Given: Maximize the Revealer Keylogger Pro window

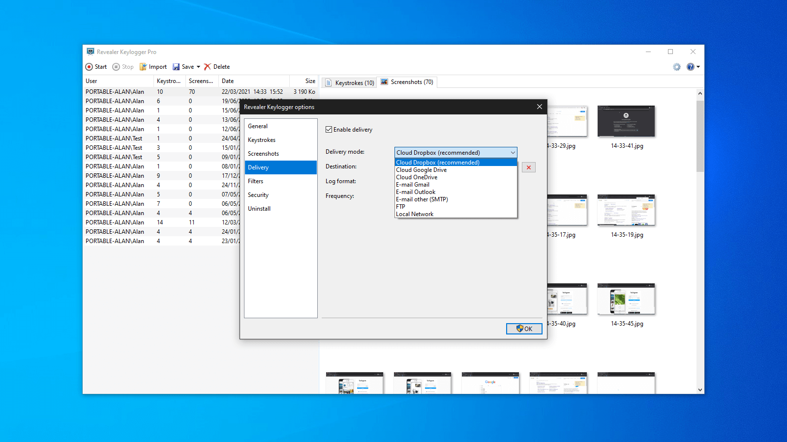Looking at the screenshot, I should 670,52.
